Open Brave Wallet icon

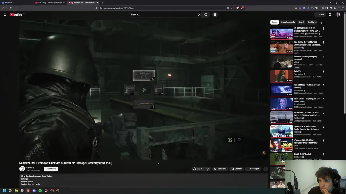click(331, 8)
